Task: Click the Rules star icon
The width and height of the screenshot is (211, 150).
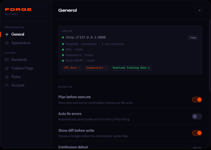Action: tap(7, 77)
